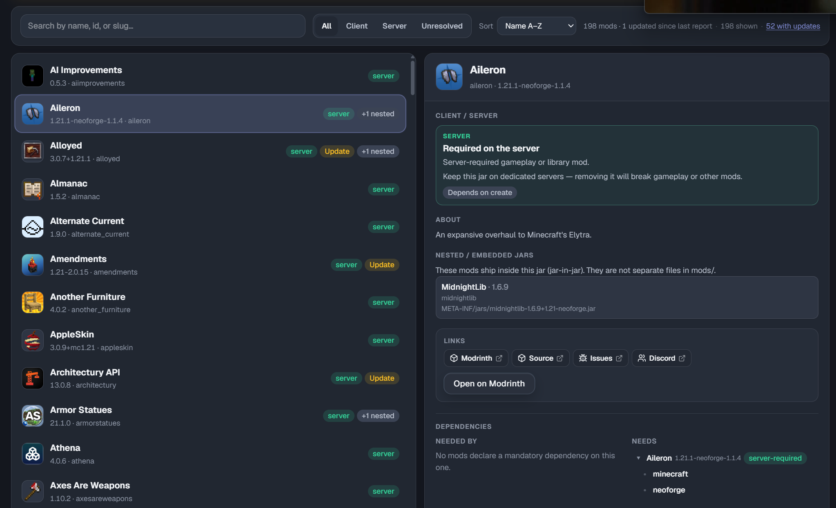Click the Alloyed mod icon

click(33, 151)
